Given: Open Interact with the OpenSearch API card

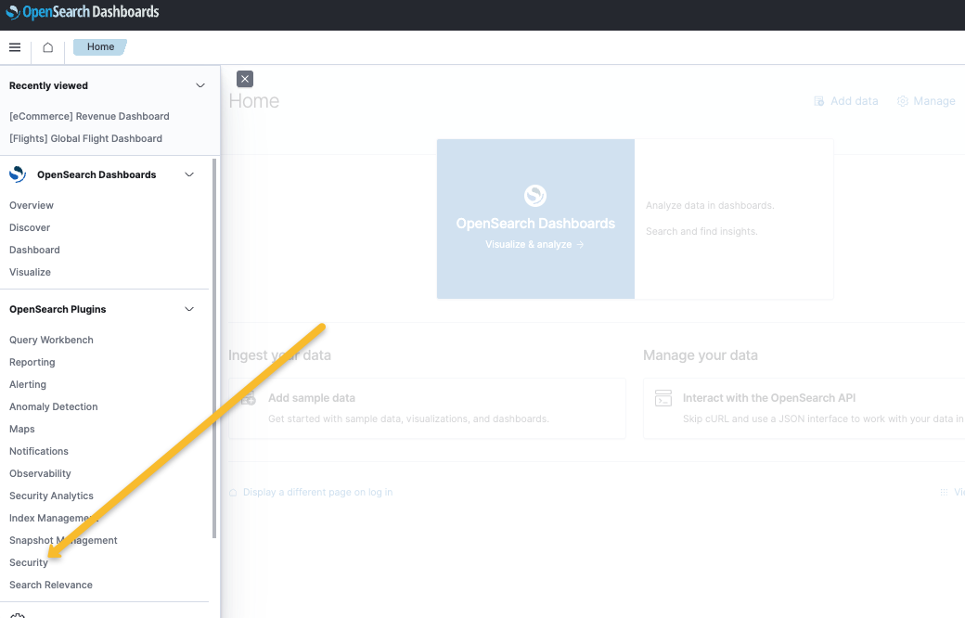Looking at the screenshot, I should click(804, 408).
